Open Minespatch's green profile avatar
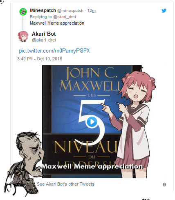175x200 pixels. click(x=23, y=11)
